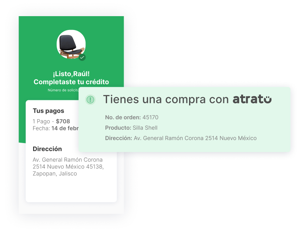Click the "Producto: Silla Shell" line
Image resolution: width=305 pixels, height=233 pixels.
pyautogui.click(x=131, y=128)
